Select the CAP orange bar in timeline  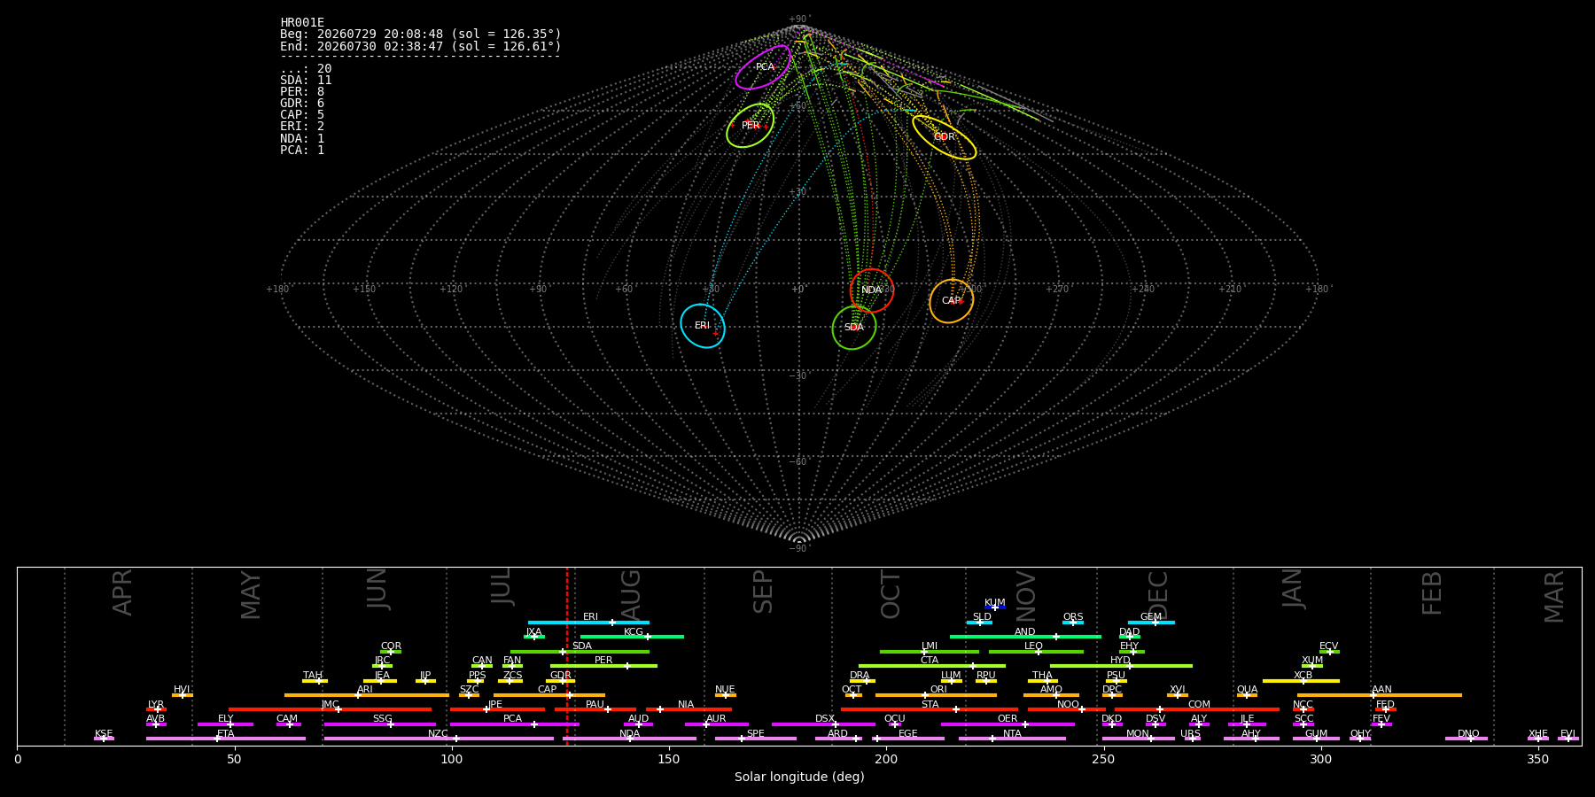[549, 695]
